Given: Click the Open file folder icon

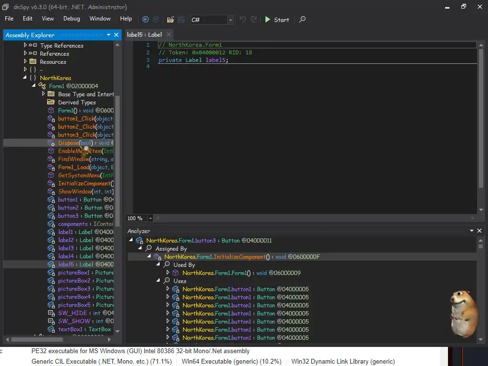Looking at the screenshot, I should coord(170,20).
